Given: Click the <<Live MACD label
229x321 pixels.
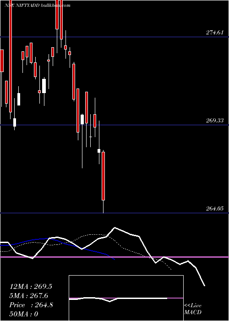Looking at the screenshot, I should (193, 309).
